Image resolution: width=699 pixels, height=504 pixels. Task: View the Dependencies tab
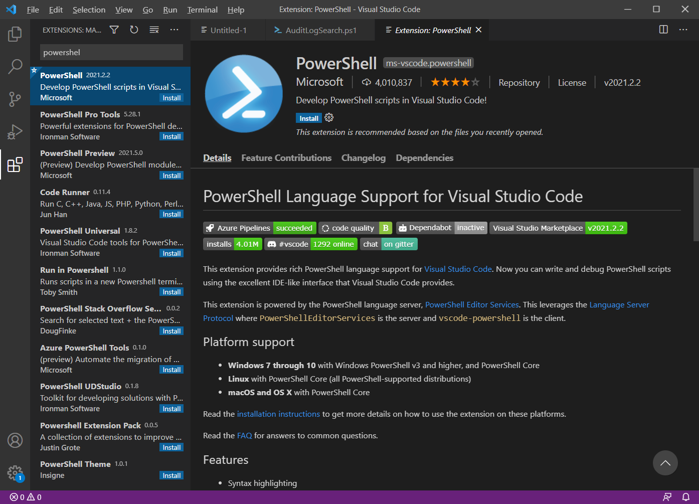(425, 158)
